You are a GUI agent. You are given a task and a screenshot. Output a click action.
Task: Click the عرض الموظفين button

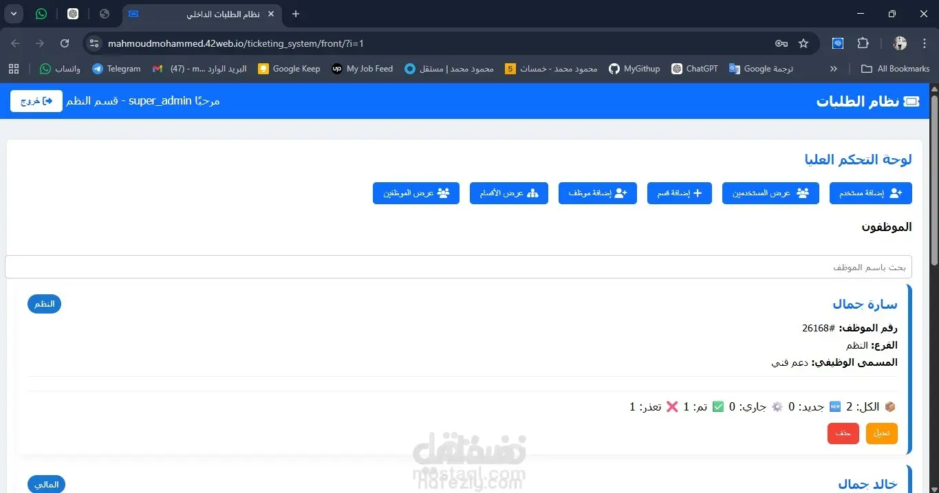416,193
